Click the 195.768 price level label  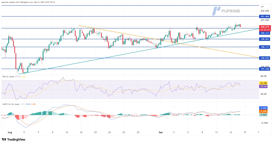pyautogui.click(x=265, y=69)
